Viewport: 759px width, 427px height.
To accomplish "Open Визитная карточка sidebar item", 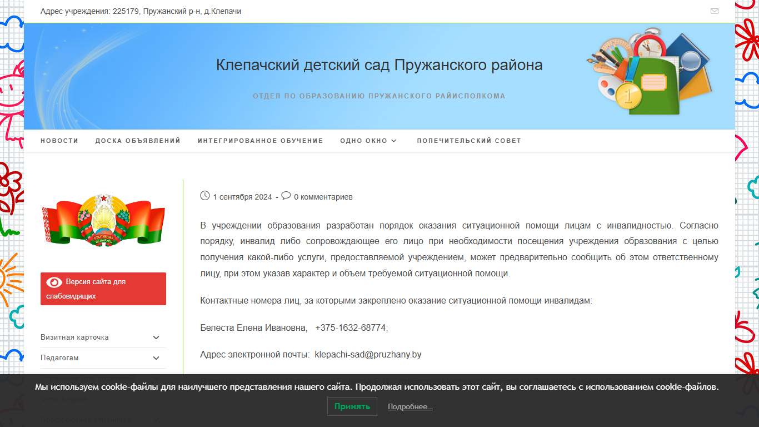I will [x=74, y=337].
